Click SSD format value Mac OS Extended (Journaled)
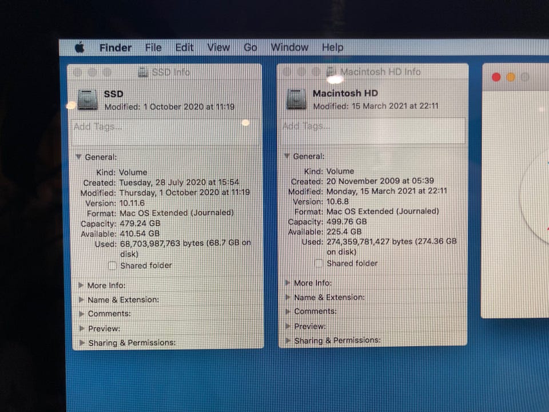 [177, 213]
